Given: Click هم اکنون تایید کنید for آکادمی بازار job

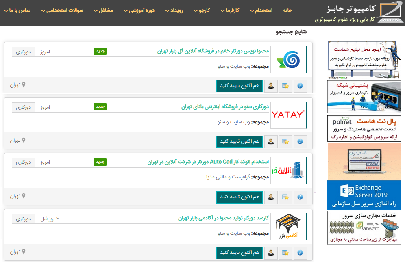Looking at the screenshot, I should (x=240, y=253).
